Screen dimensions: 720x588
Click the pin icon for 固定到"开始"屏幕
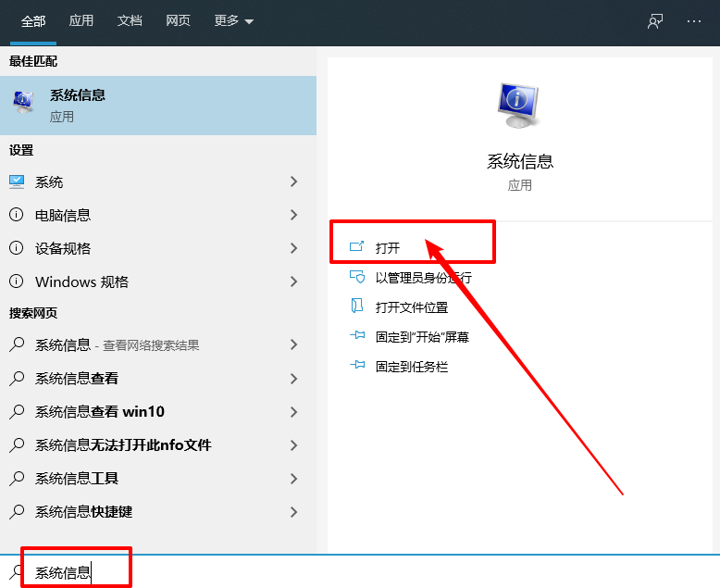(357, 337)
